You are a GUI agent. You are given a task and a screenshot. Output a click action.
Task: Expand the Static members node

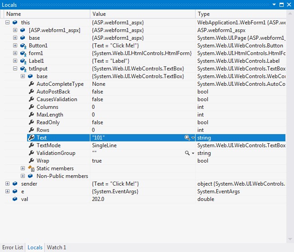click(x=23, y=168)
